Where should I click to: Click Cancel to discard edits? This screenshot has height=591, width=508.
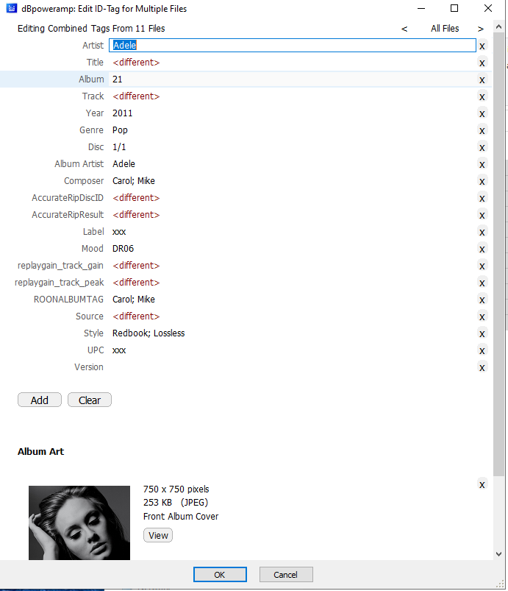(x=285, y=575)
